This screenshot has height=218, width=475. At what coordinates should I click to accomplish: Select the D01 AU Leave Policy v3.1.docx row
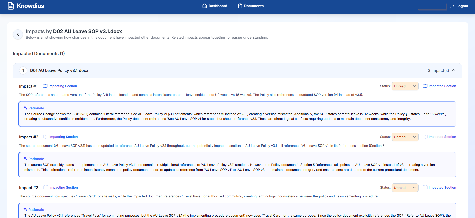(x=59, y=71)
